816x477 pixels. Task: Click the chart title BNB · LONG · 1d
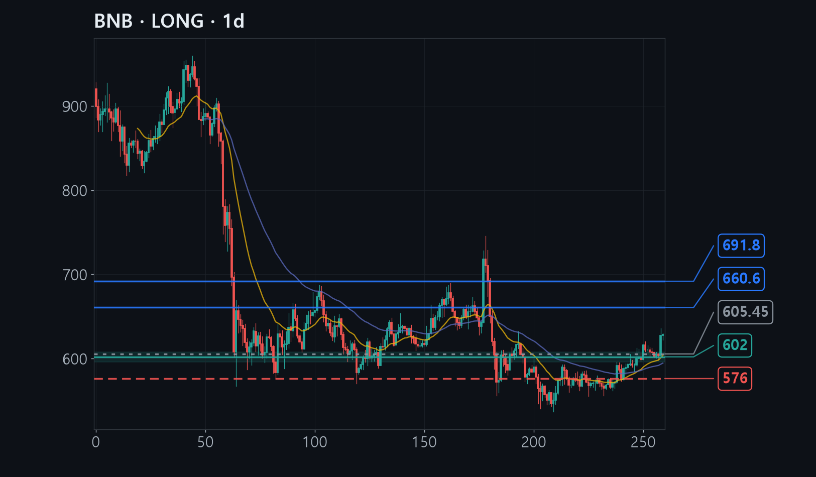pos(169,21)
